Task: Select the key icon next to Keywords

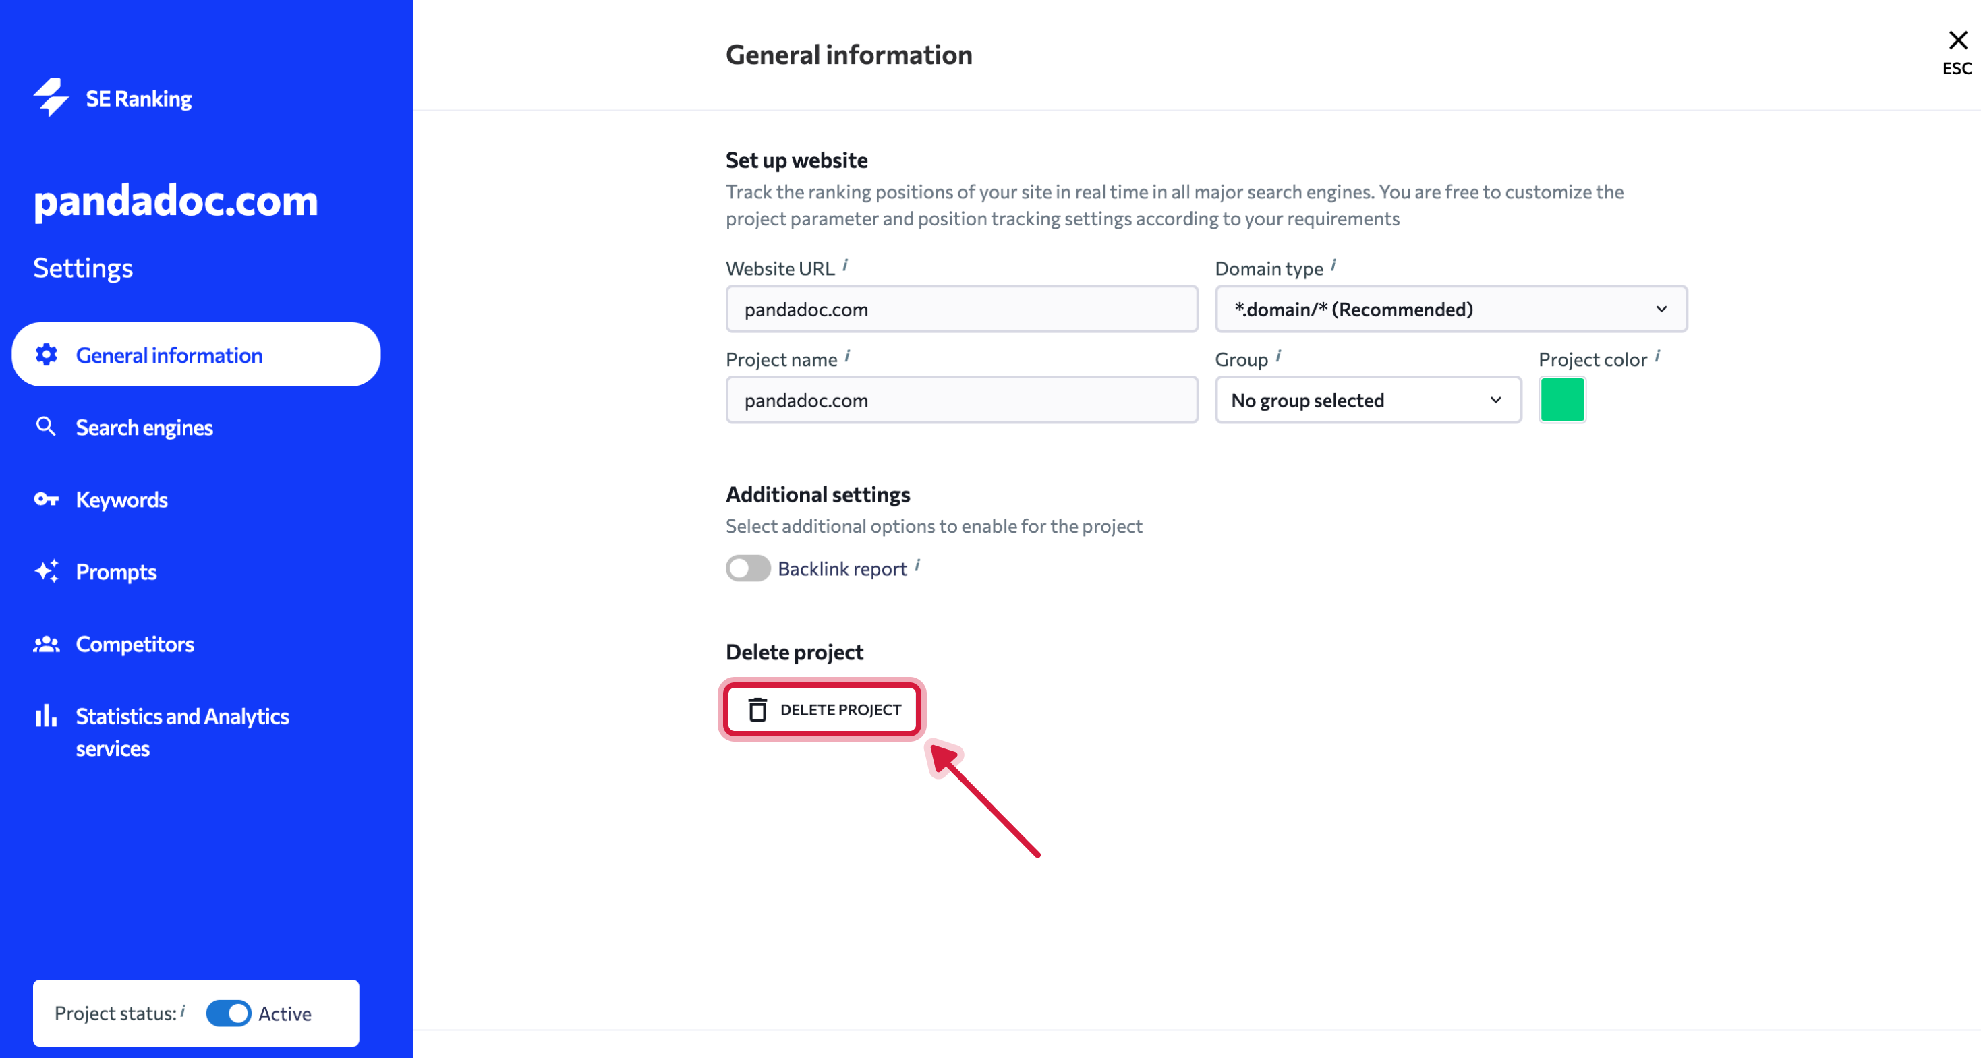Action: click(x=46, y=499)
